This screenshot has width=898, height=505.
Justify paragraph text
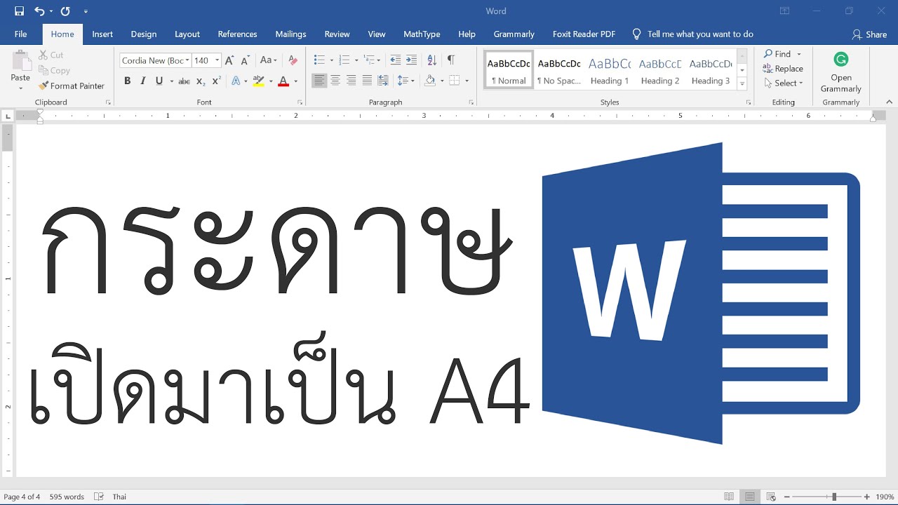367,81
